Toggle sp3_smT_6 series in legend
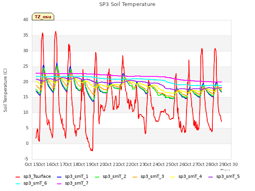Image resolution: width=255 pixels, height=191 pixels. point(31,183)
